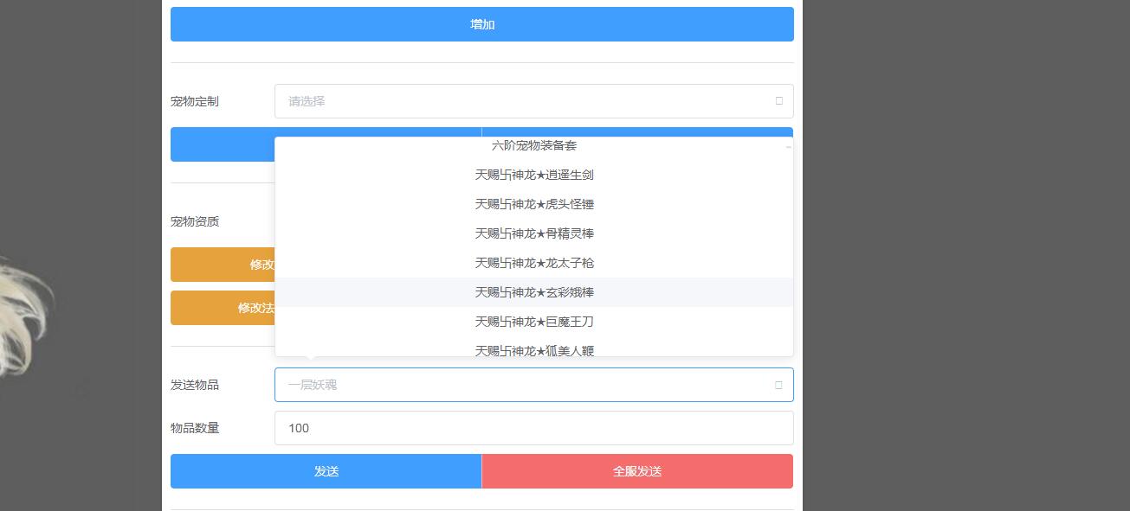Image resolution: width=1130 pixels, height=511 pixels.
Task: Click the blue 增加 button
Action: point(481,24)
